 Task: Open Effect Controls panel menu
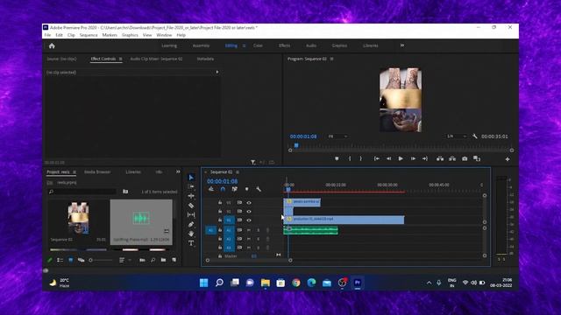coord(121,59)
